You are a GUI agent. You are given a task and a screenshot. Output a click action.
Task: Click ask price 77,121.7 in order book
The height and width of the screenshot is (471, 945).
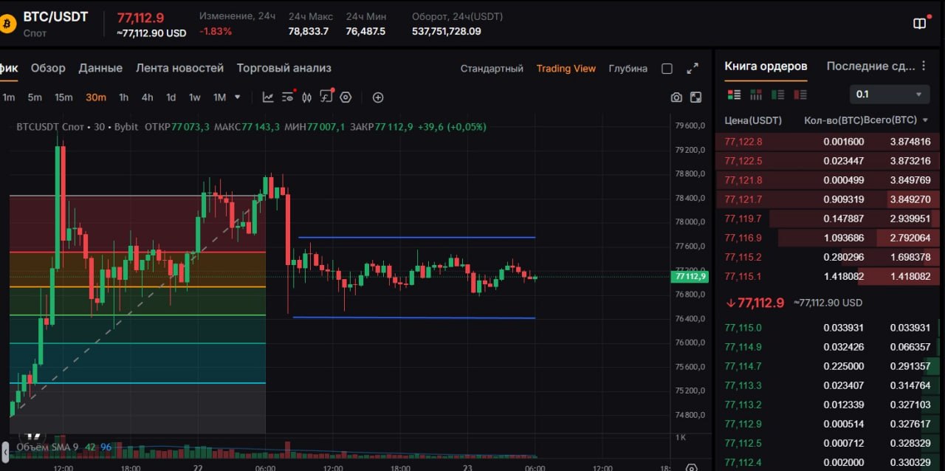tap(743, 199)
